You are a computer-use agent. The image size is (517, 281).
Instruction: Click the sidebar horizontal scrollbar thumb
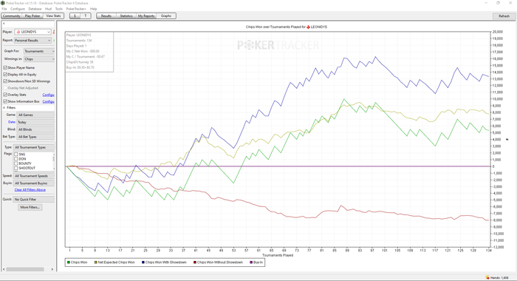pos(25,269)
